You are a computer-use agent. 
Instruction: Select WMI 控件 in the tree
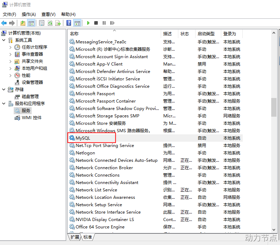coord(32,118)
